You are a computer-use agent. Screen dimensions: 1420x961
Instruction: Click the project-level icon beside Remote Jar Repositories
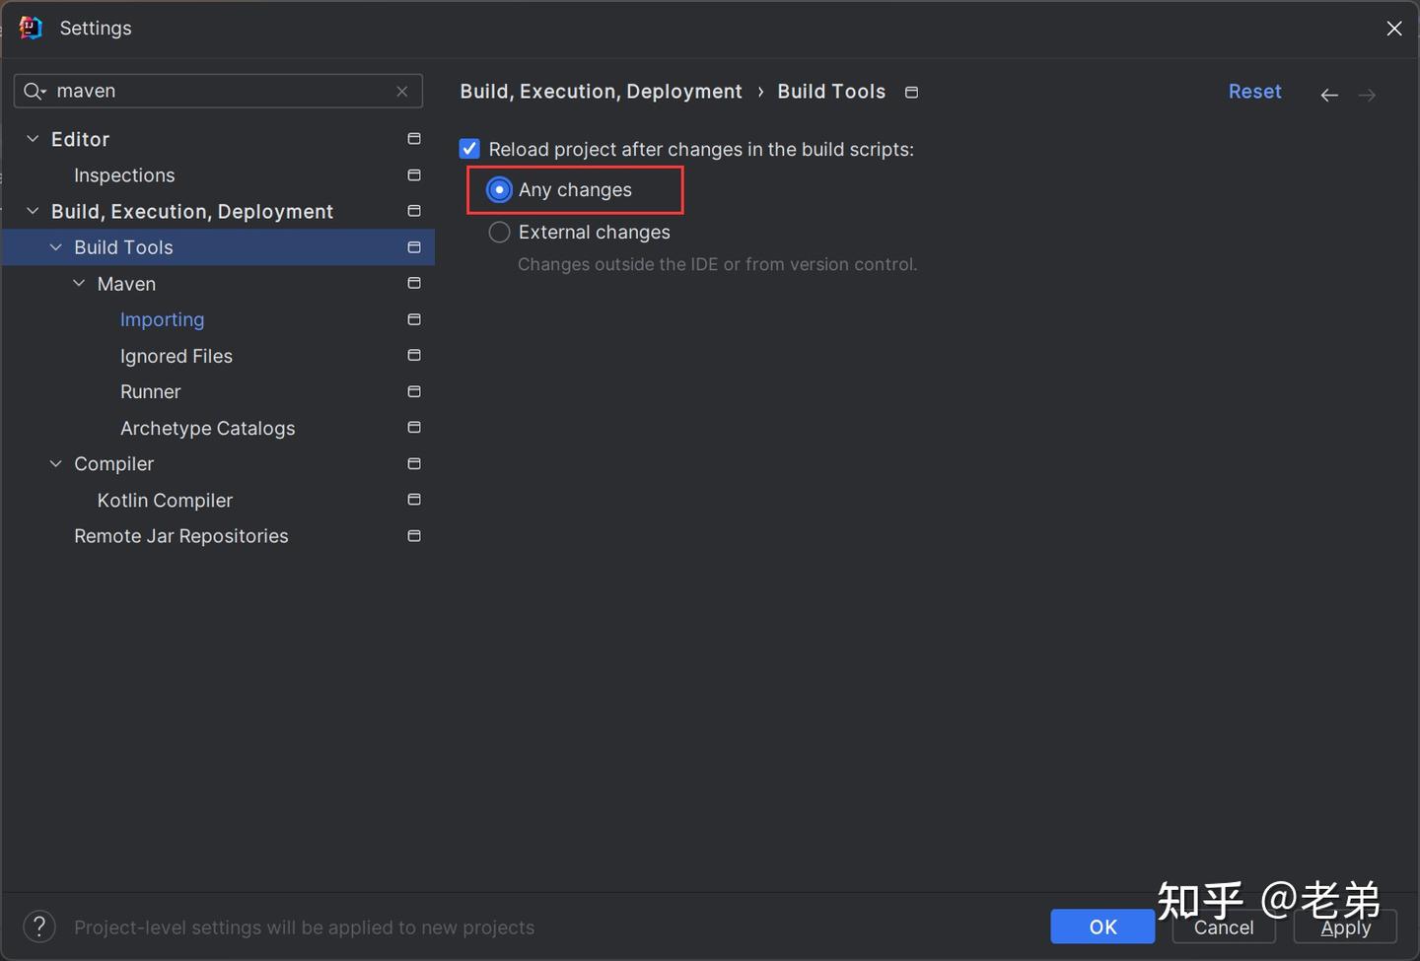(x=414, y=536)
